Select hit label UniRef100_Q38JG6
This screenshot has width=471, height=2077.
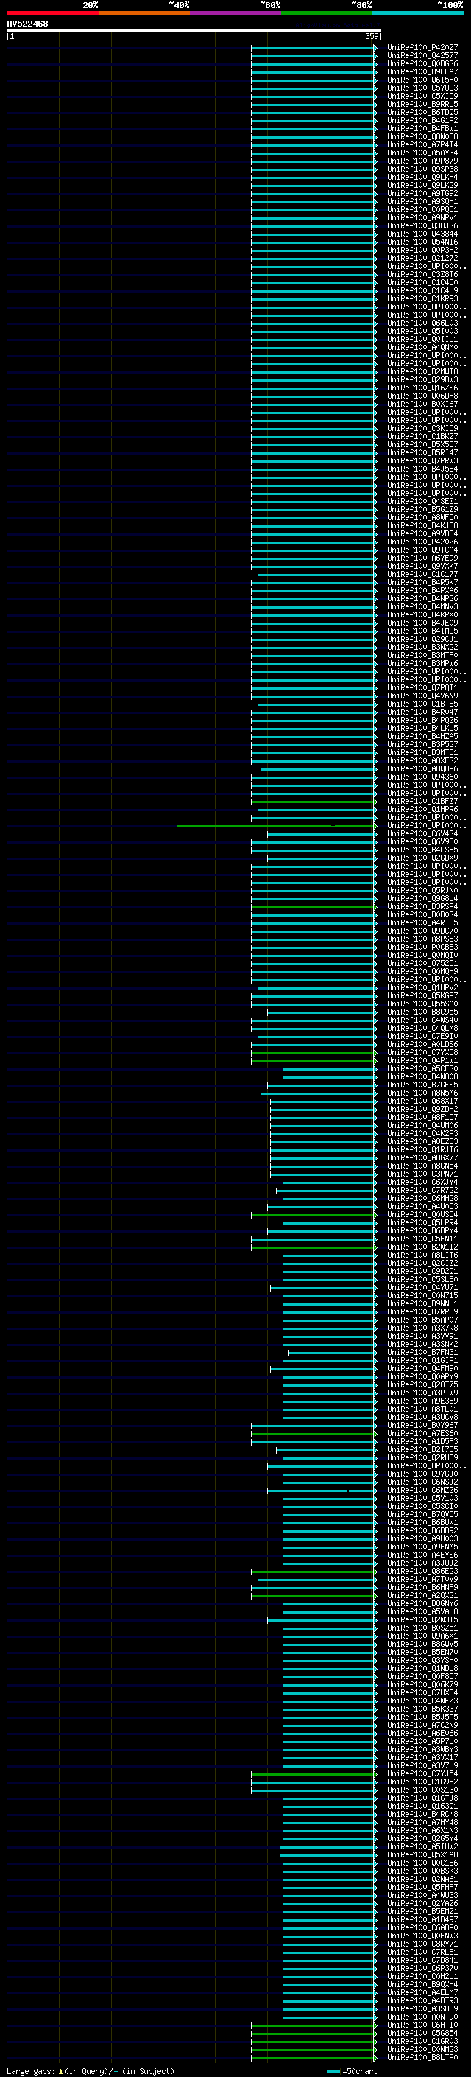422,225
